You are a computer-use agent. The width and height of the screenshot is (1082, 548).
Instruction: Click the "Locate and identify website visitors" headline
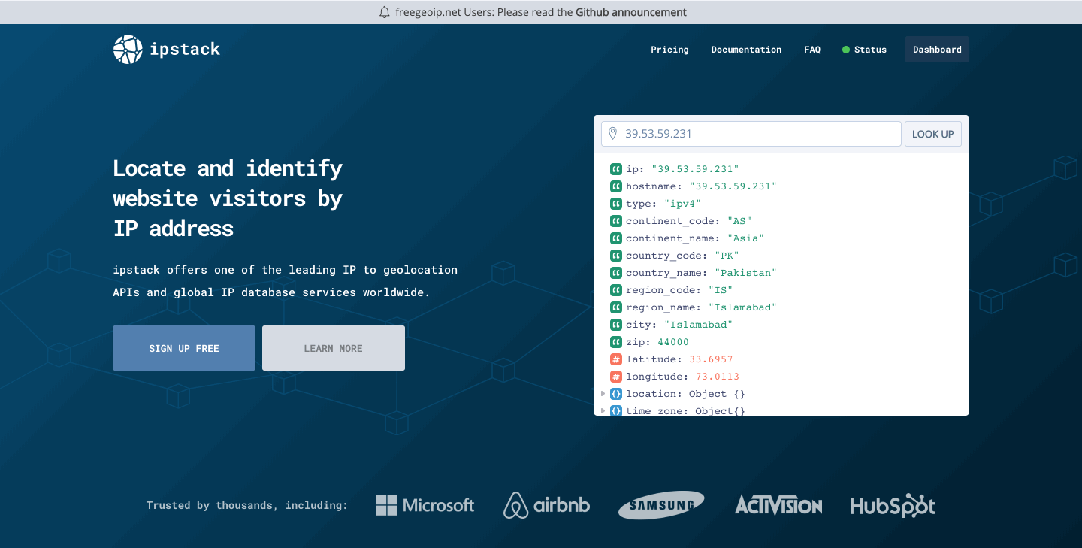228,198
